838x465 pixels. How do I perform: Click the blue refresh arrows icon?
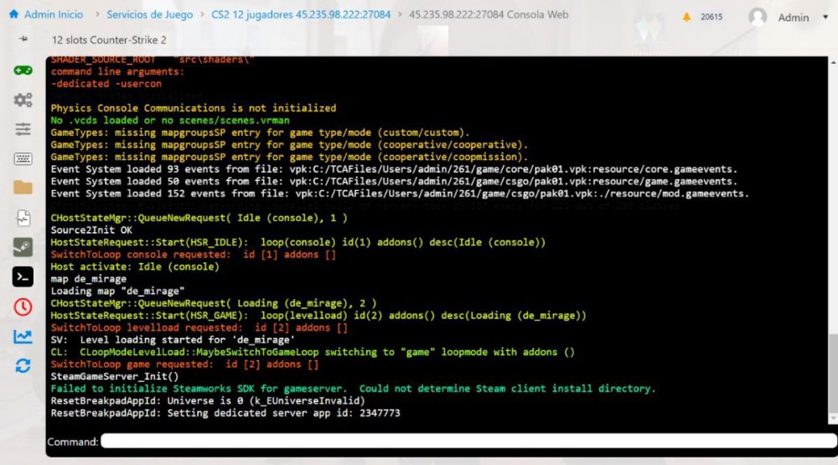click(x=23, y=365)
